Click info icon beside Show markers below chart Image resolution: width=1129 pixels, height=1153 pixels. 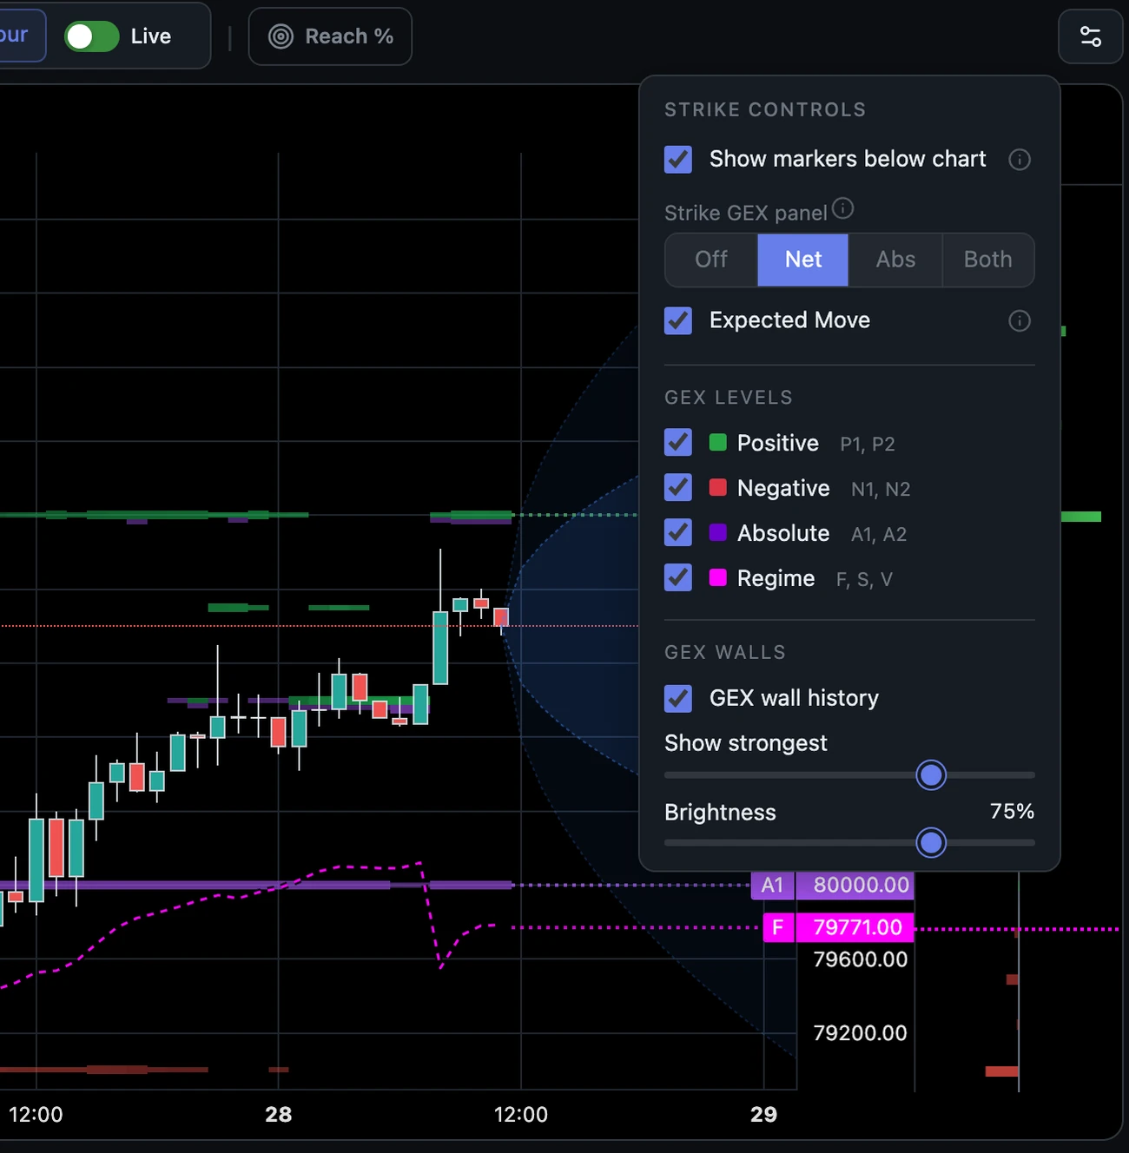(x=1020, y=160)
